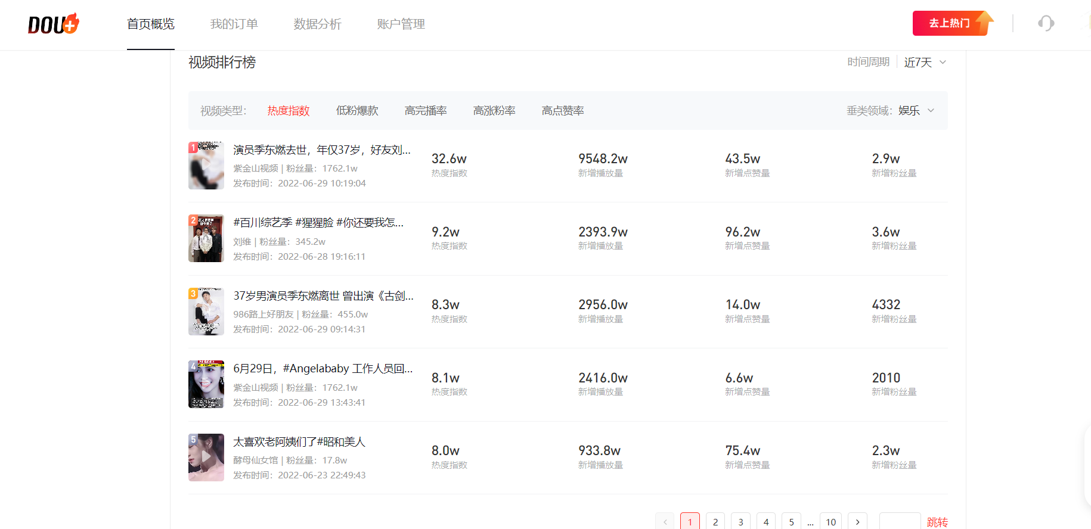
Task: Click 43.5w new likes value
Action: coord(742,158)
